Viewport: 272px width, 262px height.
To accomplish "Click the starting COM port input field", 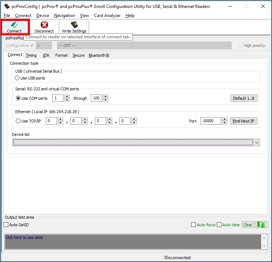I will [58, 98].
